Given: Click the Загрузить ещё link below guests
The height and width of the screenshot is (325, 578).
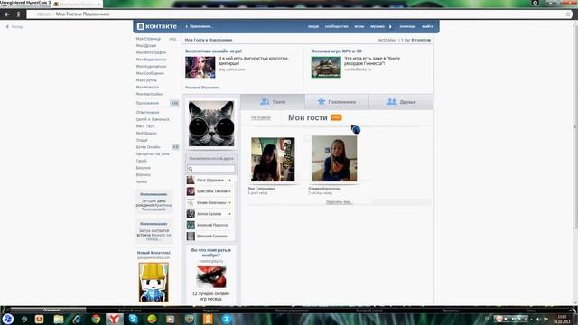Looking at the screenshot, I should [340, 202].
